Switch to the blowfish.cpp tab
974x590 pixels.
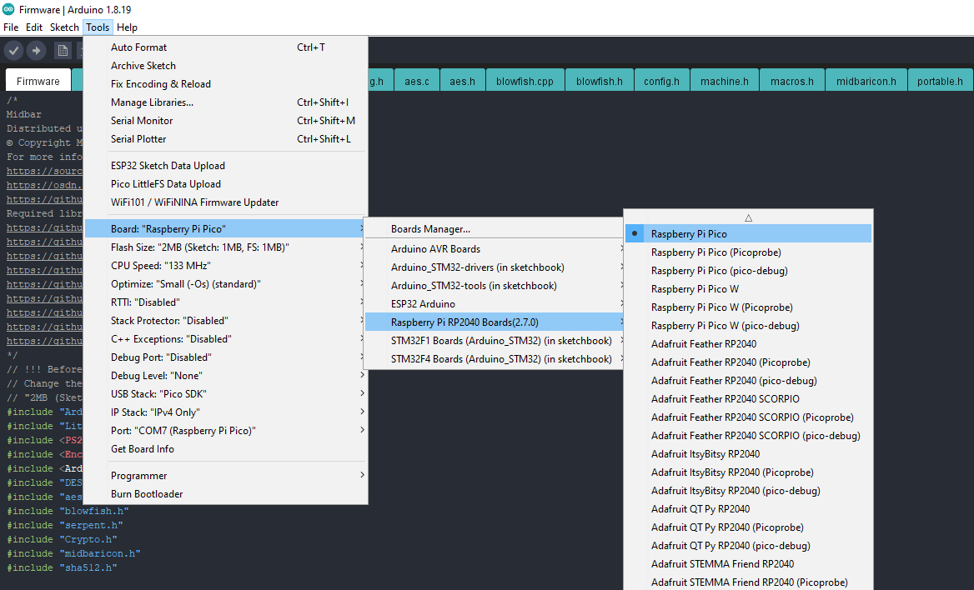click(525, 81)
